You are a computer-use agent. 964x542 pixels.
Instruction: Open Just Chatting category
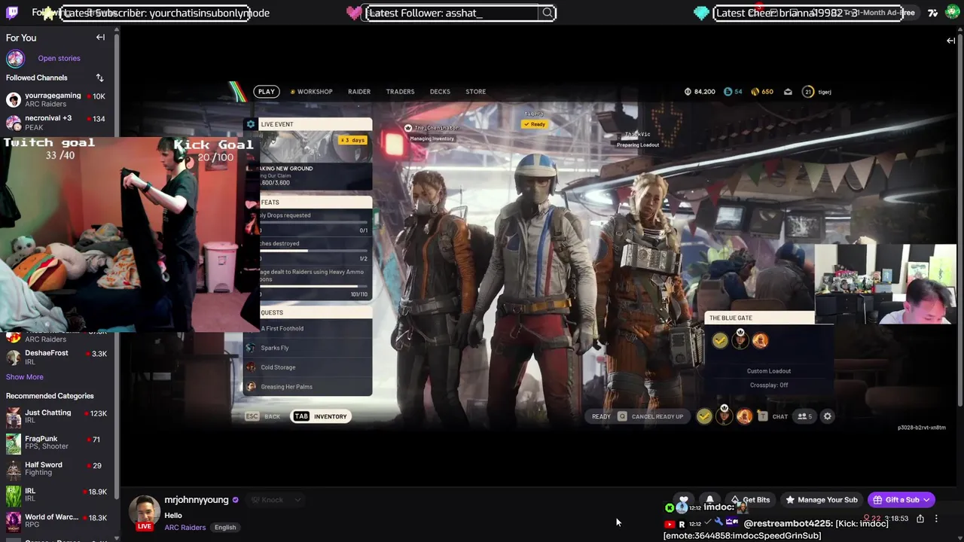(56, 416)
